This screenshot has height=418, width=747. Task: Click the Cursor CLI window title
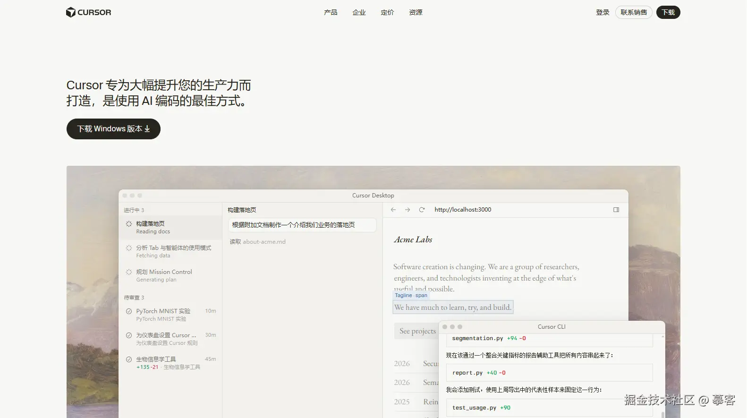552,327
